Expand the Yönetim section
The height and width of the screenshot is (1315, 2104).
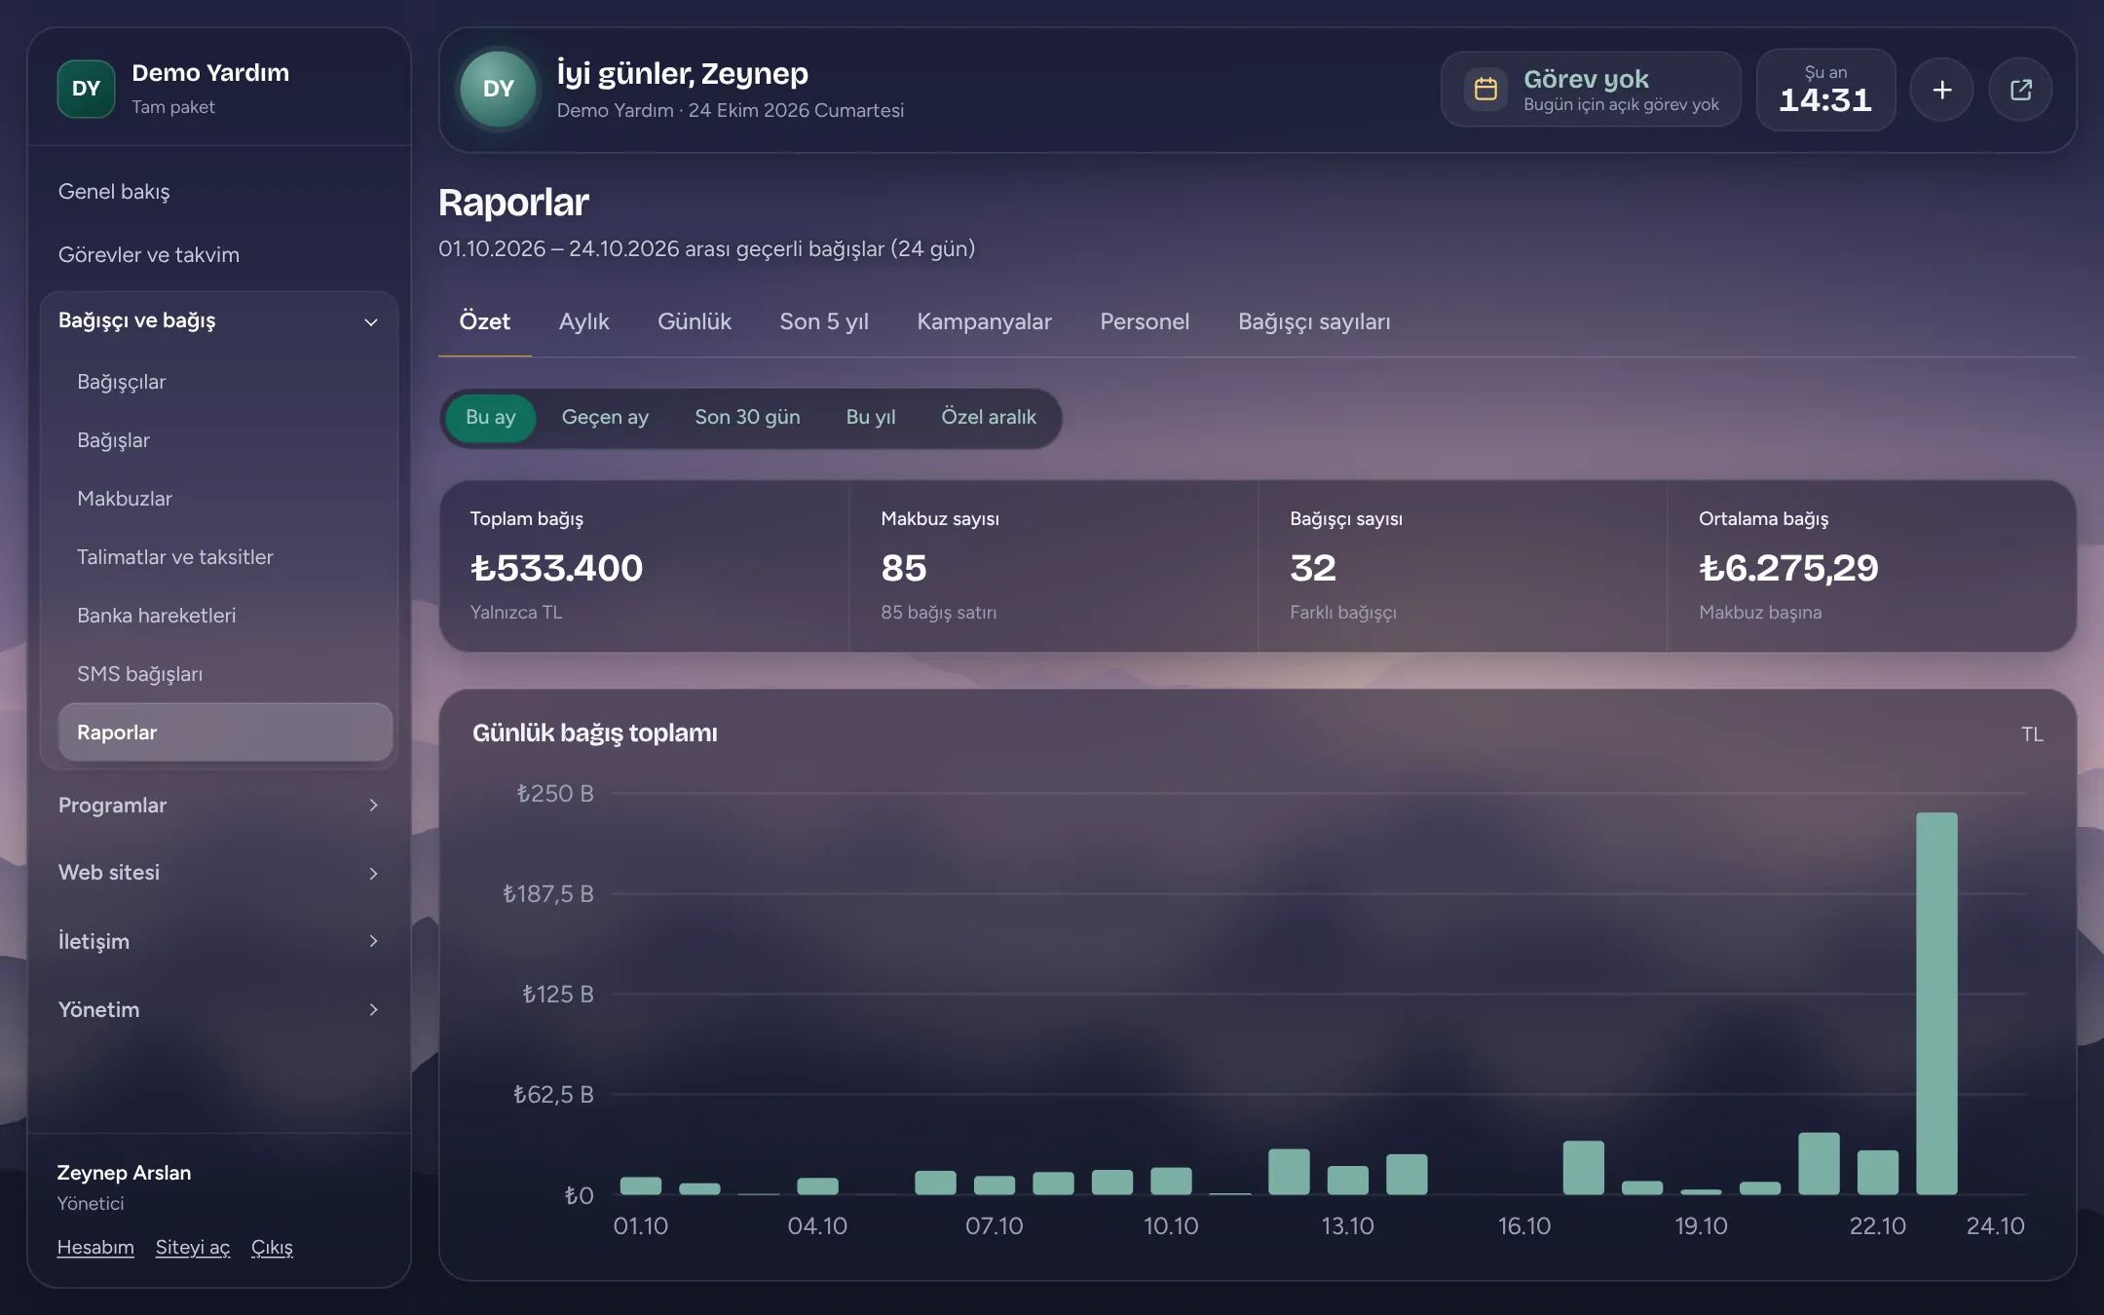pos(219,1009)
